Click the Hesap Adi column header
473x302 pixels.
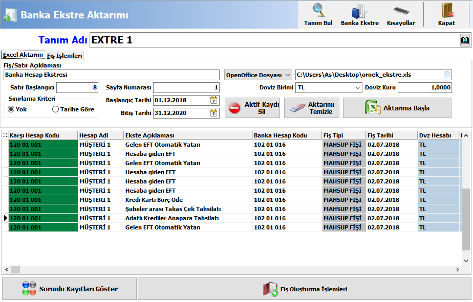point(101,135)
